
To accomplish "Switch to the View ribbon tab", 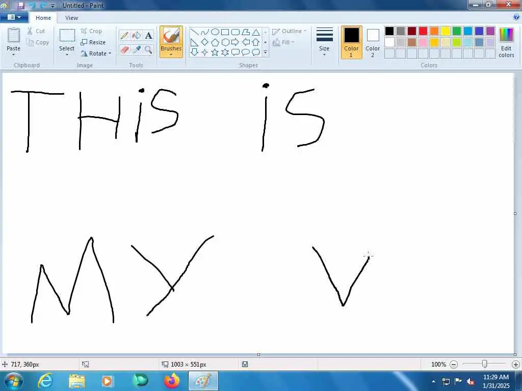I will (71, 18).
